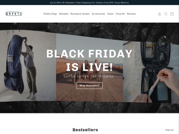Open the search magnifier icon

[166, 14]
